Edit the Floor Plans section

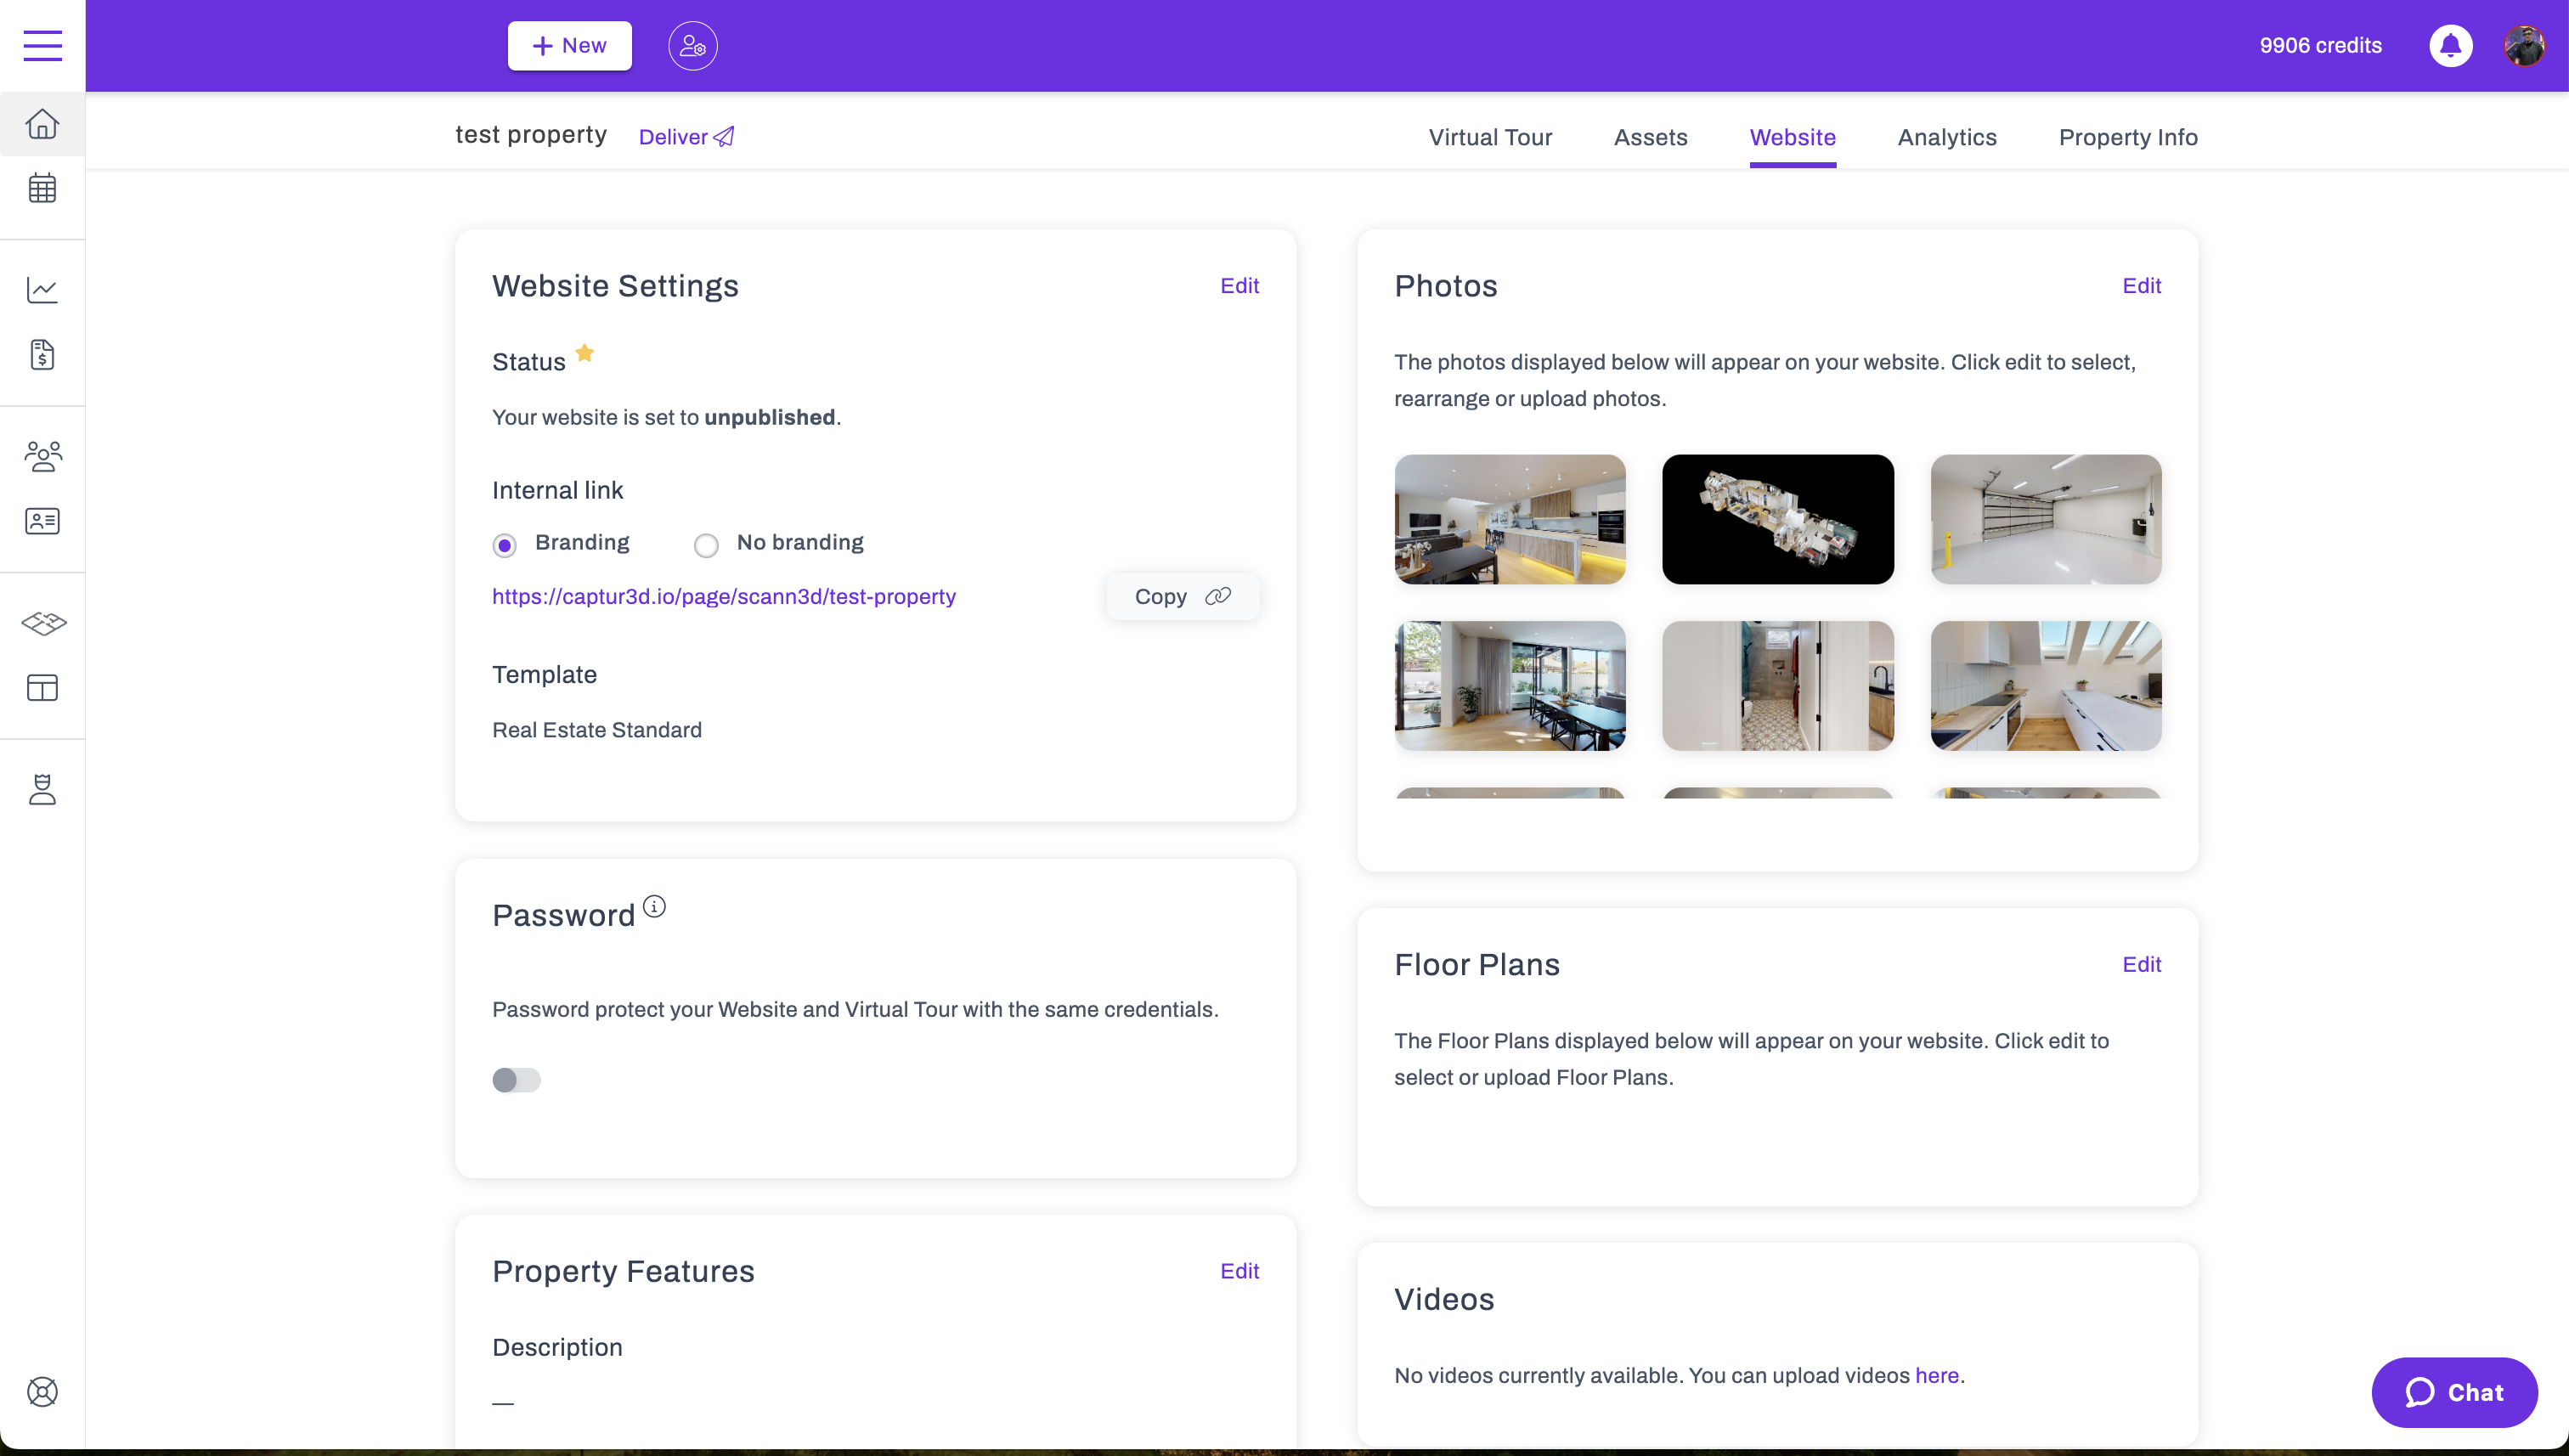click(2141, 964)
